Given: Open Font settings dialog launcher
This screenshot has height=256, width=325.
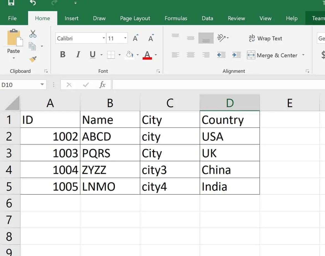Looking at the screenshot, I should coord(158,71).
